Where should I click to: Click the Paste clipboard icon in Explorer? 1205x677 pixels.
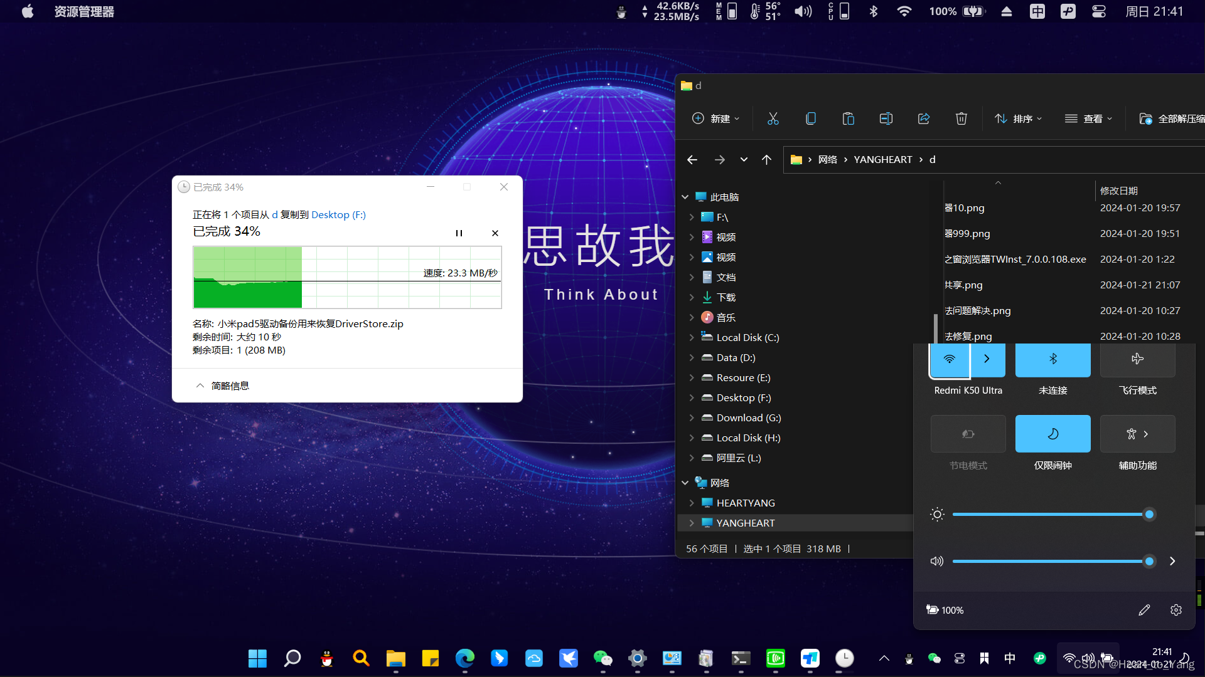coord(848,118)
